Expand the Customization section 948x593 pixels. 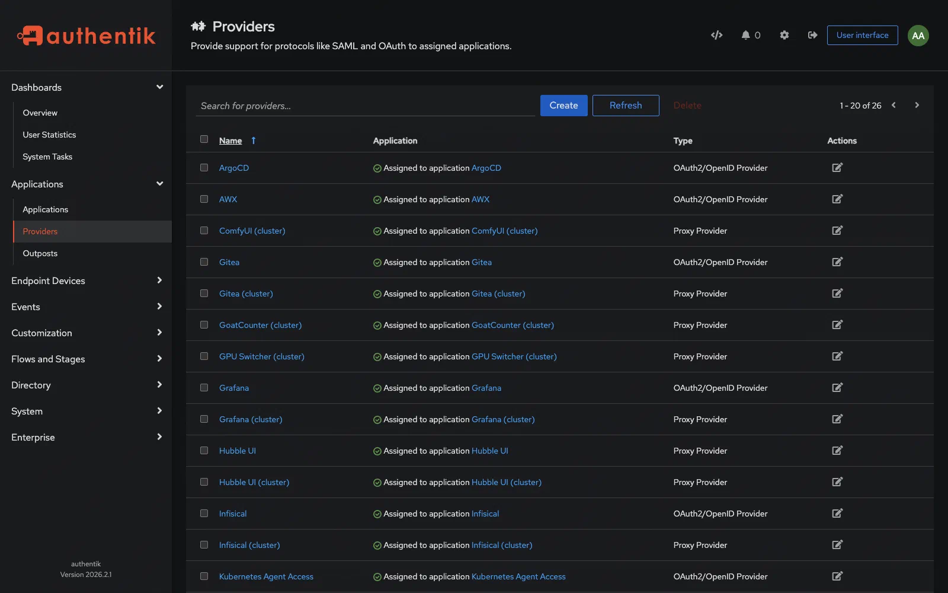click(x=86, y=333)
